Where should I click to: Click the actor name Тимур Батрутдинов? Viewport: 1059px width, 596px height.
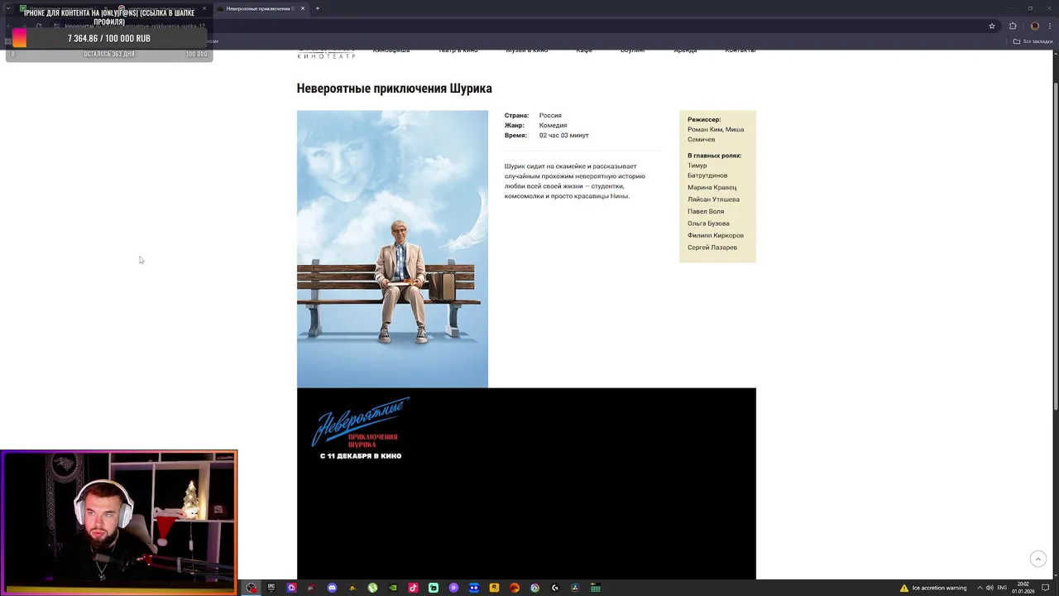[x=707, y=171]
